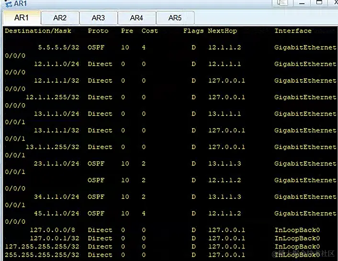Click next hop 12.1.1.2 in 45.1.1.0/24 row
Image resolution: width=338 pixels, height=261 pixels.
click(225, 213)
